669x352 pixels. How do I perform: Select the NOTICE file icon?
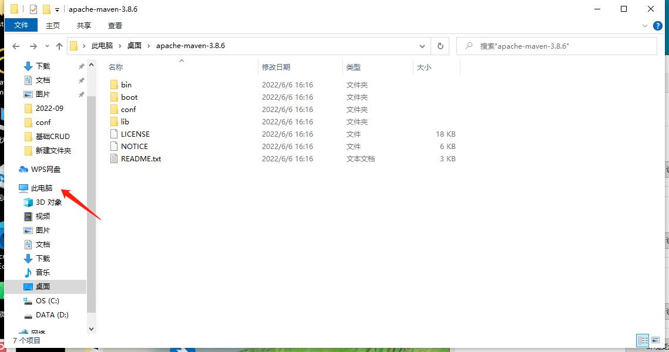click(114, 146)
